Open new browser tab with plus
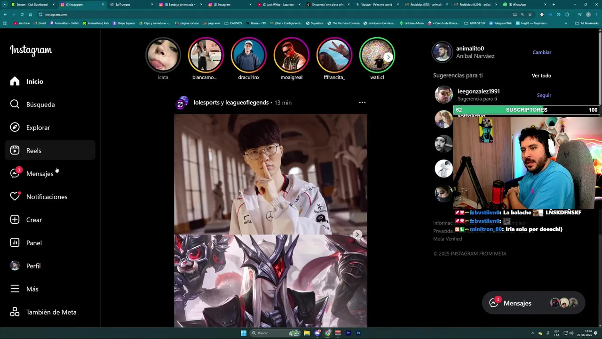Image resolution: width=602 pixels, height=339 pixels. 554,5
